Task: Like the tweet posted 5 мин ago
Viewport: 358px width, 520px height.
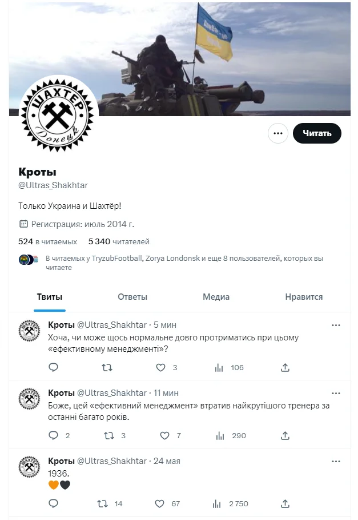Action: [x=161, y=368]
